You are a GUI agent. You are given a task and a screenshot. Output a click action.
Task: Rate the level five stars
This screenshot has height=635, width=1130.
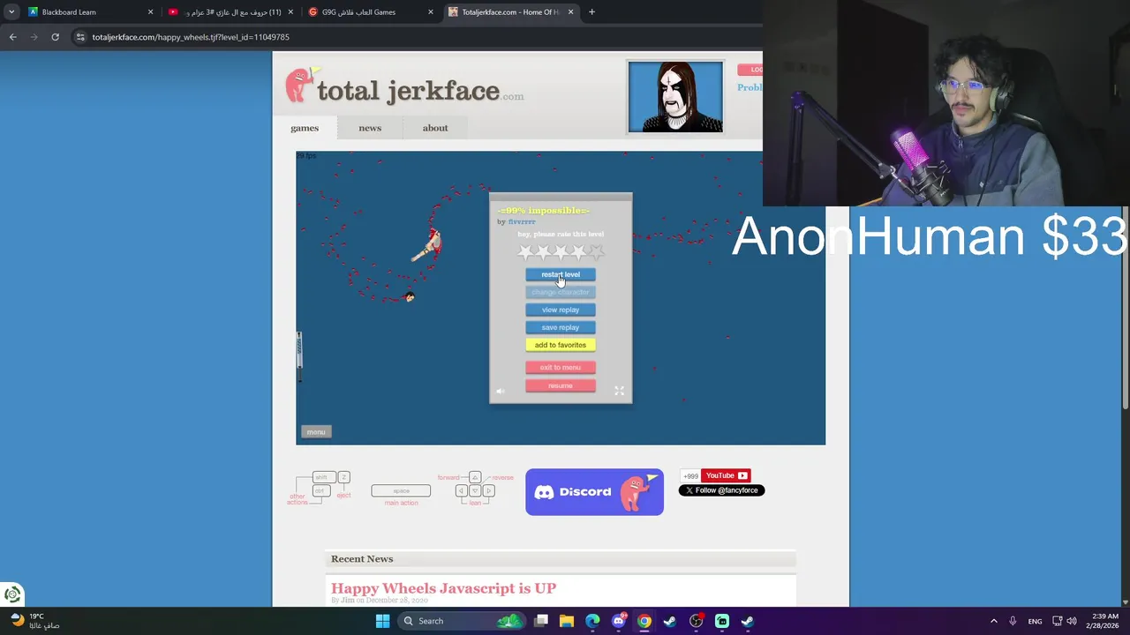tap(596, 252)
